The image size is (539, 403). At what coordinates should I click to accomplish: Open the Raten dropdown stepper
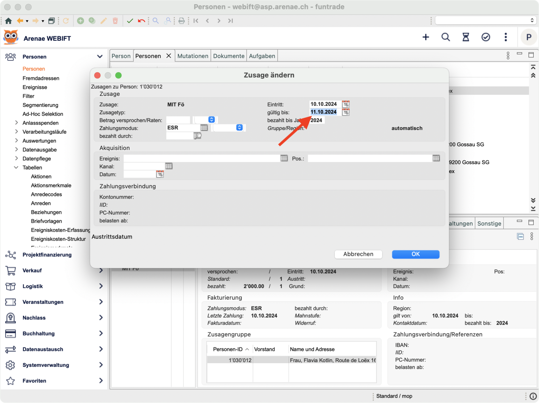[212, 120]
